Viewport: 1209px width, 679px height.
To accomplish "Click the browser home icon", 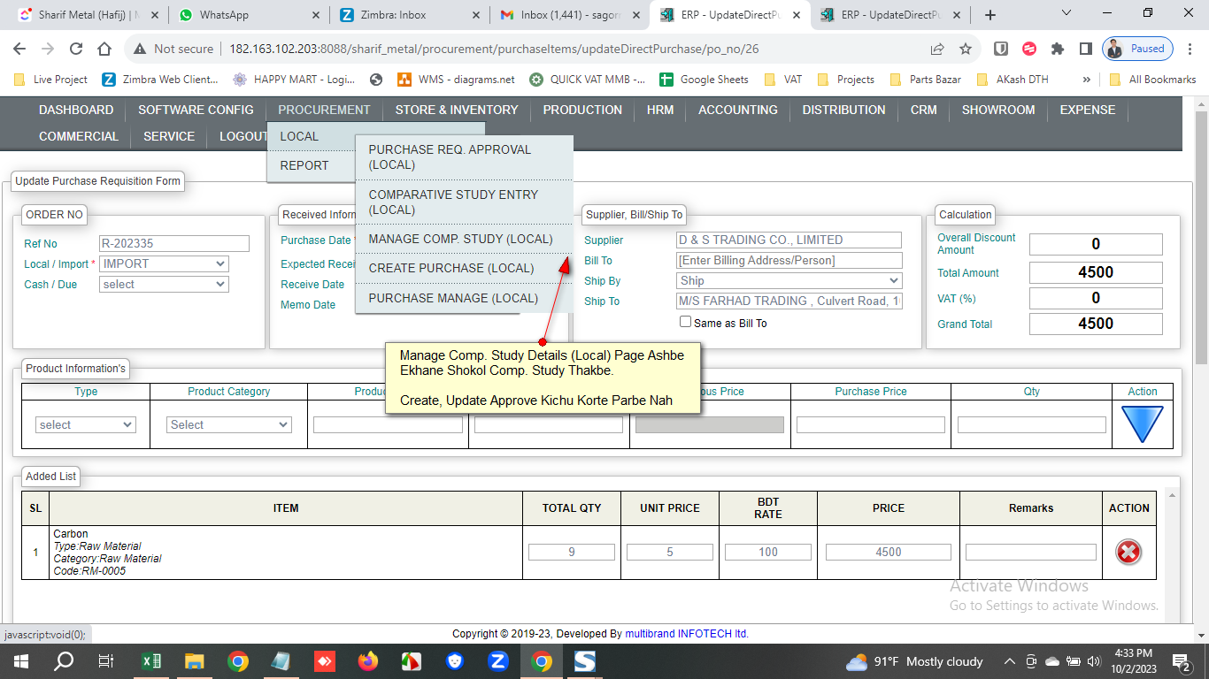I will point(104,50).
